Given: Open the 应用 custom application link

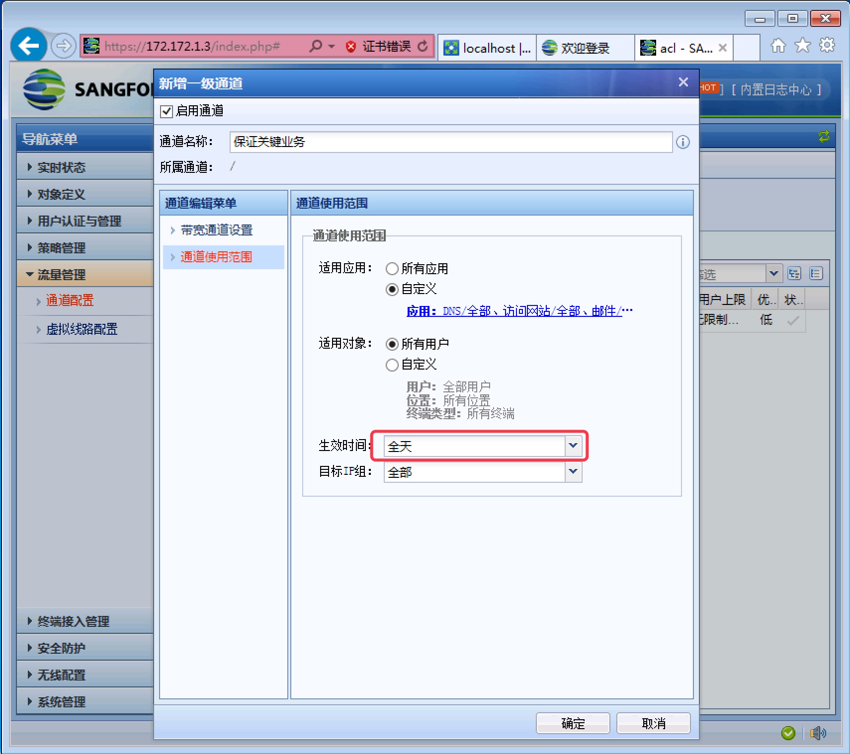Looking at the screenshot, I should tap(519, 311).
